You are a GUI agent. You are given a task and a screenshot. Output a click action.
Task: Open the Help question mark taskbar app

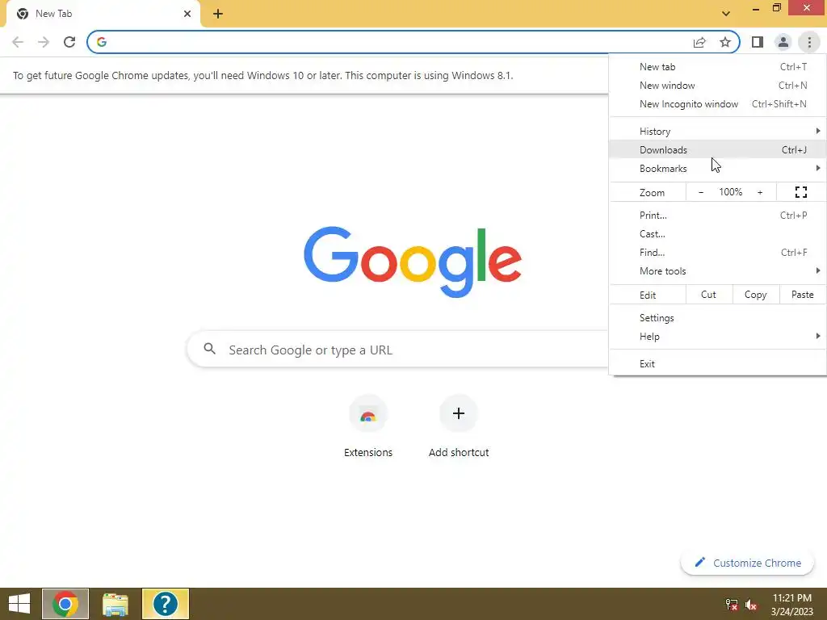(x=165, y=604)
